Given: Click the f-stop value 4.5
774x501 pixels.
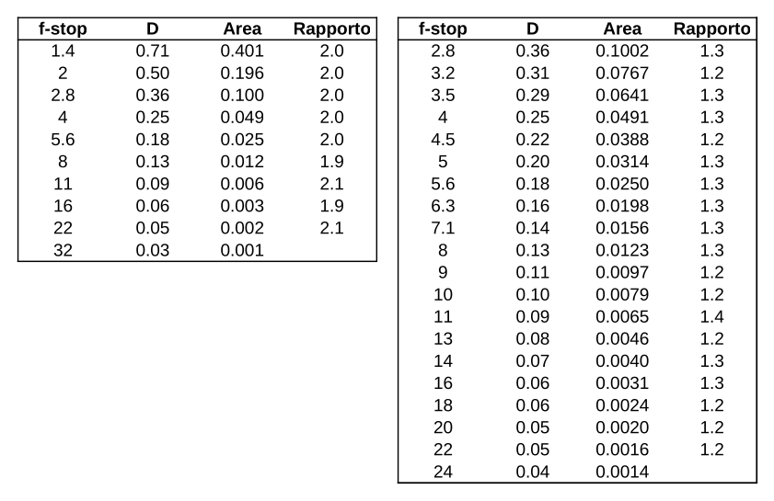Looking at the screenshot, I should tap(443, 140).
